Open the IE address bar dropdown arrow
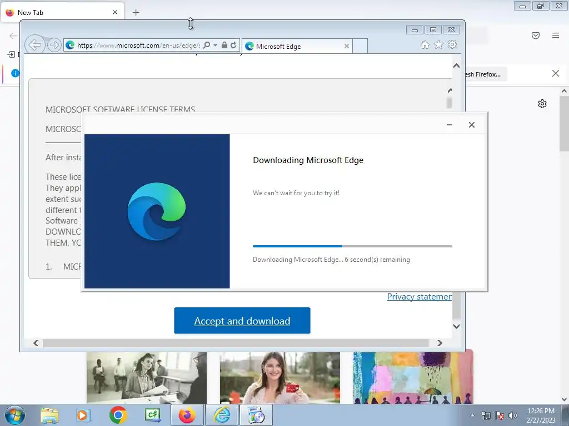The width and height of the screenshot is (569, 426). point(215,45)
